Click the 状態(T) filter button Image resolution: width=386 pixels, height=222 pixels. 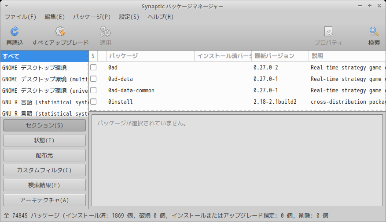pyautogui.click(x=44, y=140)
